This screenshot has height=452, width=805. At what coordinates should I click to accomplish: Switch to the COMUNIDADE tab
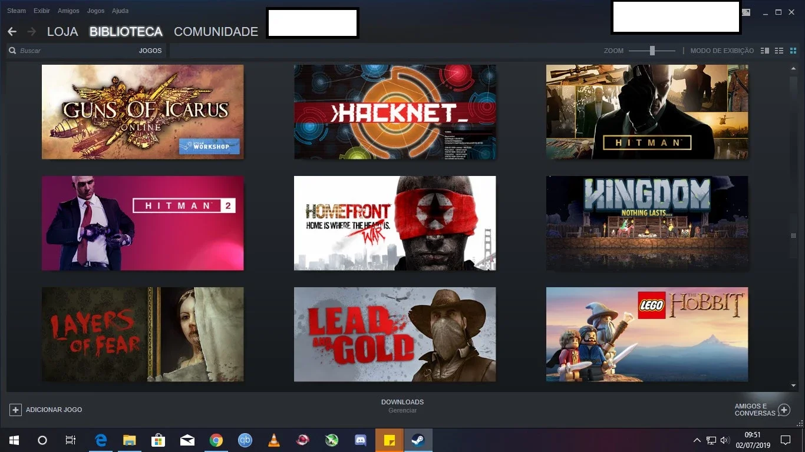216,32
